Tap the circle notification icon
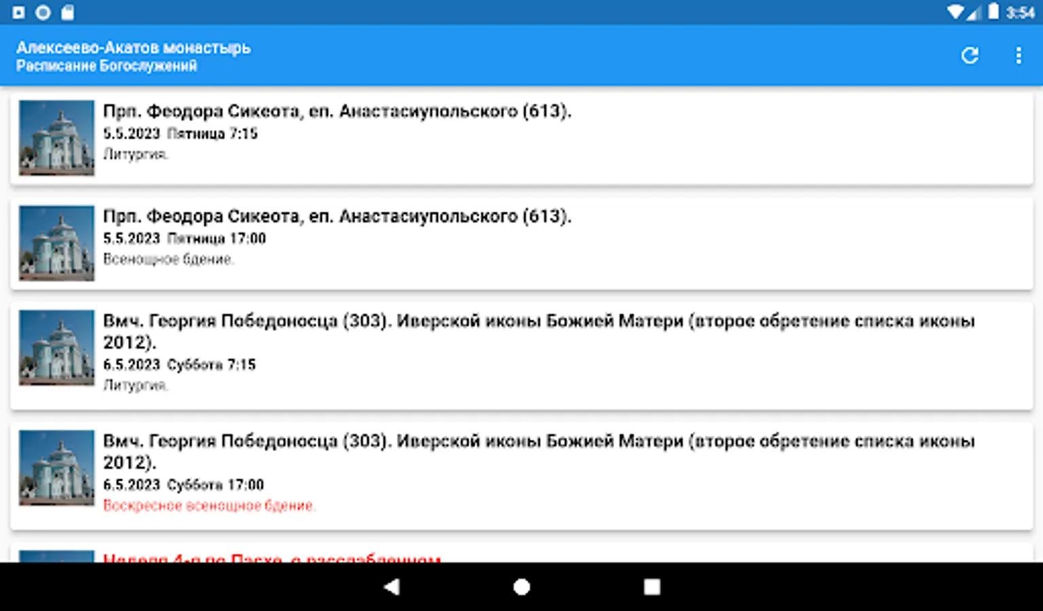The image size is (1043, 611). [x=43, y=12]
